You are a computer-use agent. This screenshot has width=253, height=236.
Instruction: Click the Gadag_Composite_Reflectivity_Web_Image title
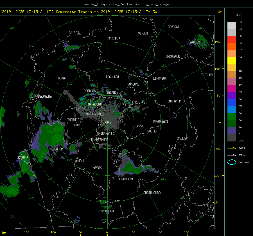(x=126, y=4)
